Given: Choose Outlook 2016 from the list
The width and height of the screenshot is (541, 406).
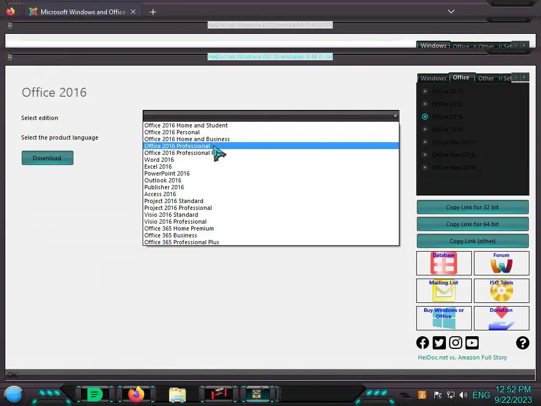Looking at the screenshot, I should pyautogui.click(x=271, y=181).
